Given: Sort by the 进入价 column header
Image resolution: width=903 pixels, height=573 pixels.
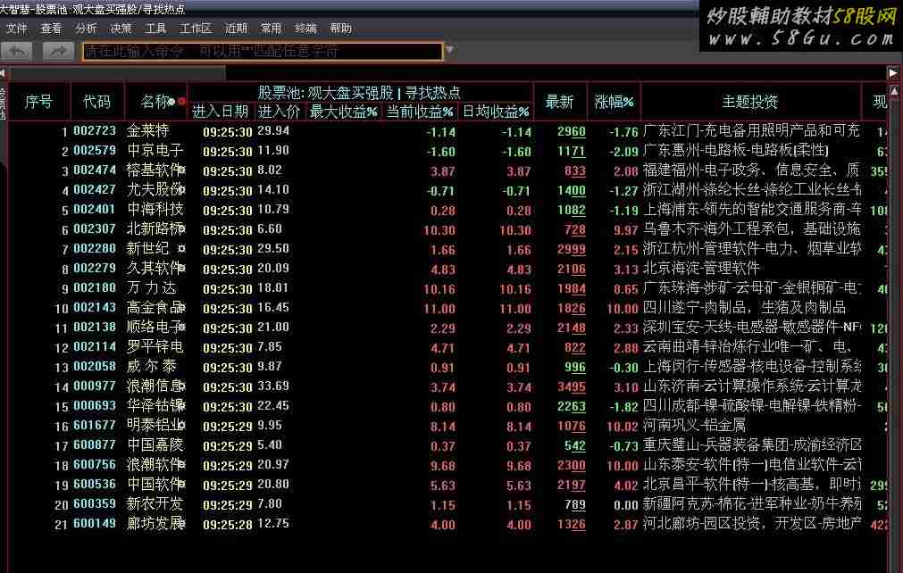Looking at the screenshot, I should click(x=280, y=112).
